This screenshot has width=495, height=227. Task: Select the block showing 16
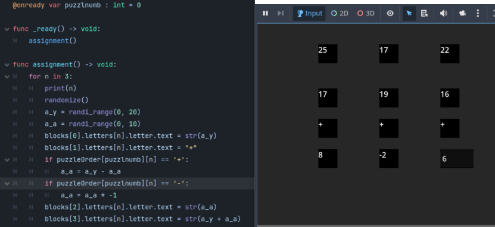450,98
